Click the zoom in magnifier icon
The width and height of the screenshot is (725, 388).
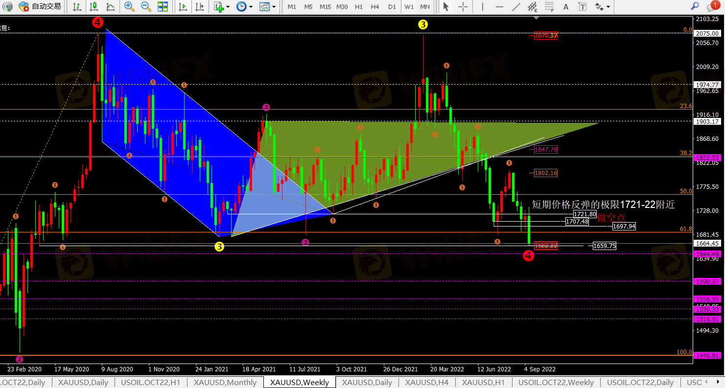129,7
